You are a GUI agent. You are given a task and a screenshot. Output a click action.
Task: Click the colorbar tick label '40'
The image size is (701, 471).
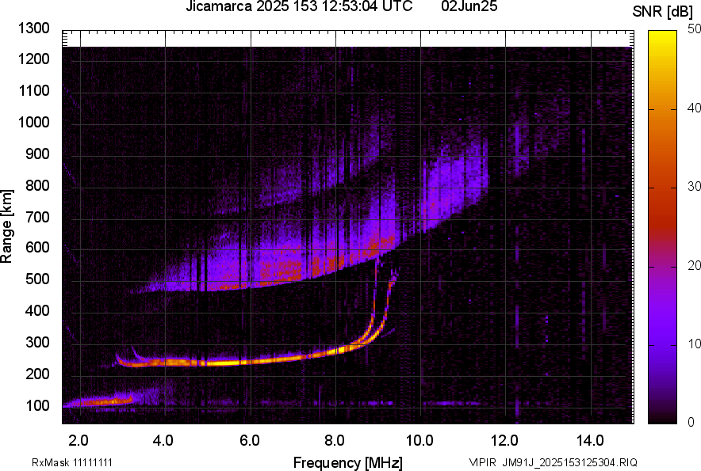click(694, 108)
